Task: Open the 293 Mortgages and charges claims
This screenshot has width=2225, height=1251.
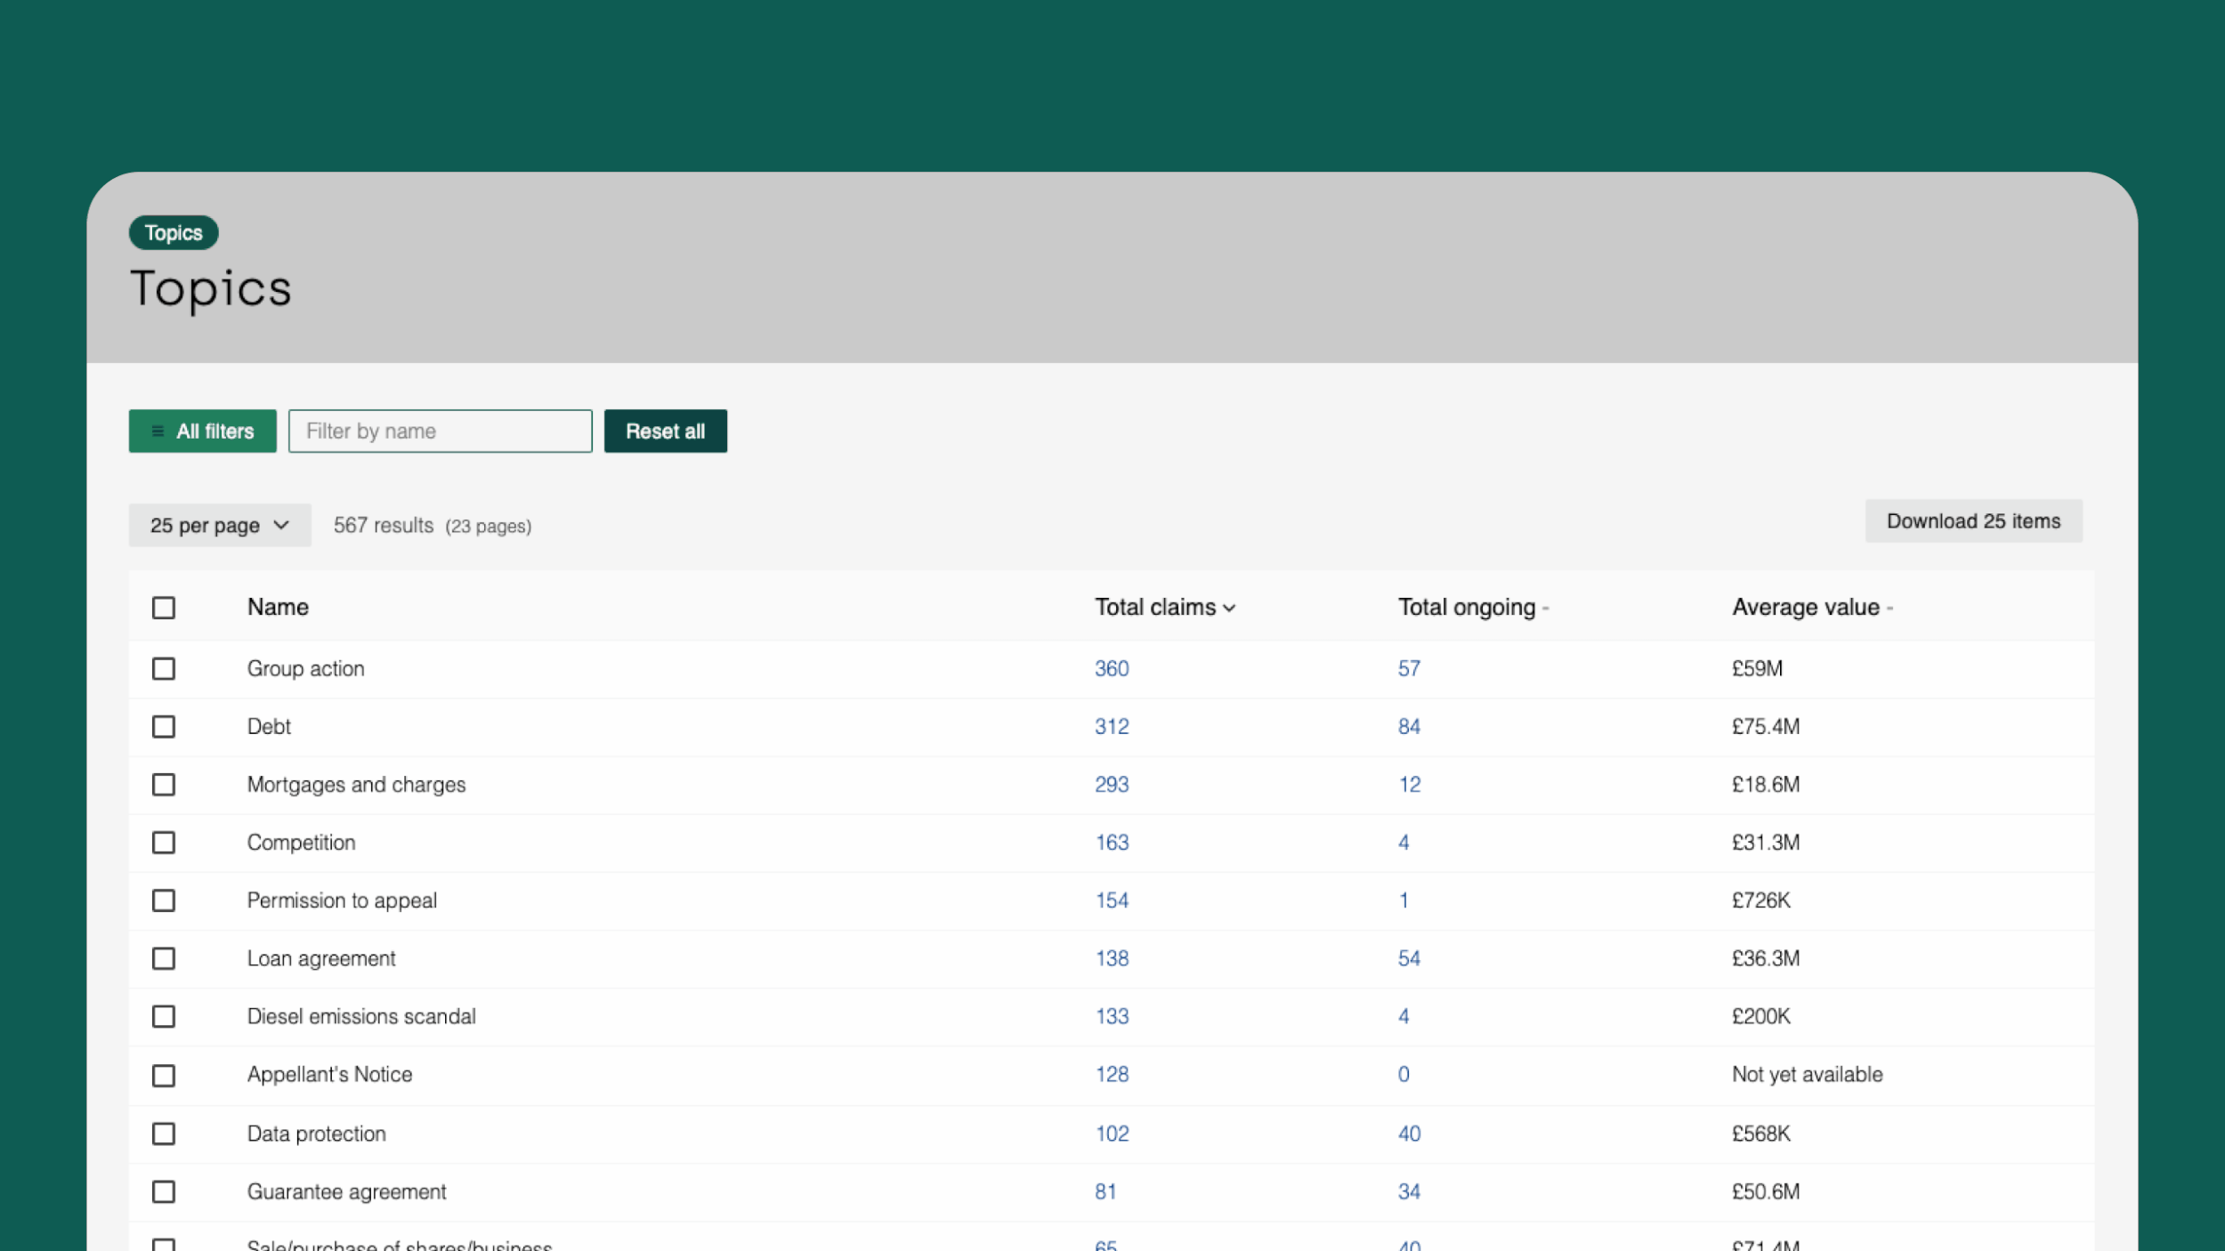Action: 1112,785
